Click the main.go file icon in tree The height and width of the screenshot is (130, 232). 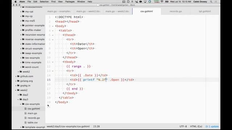pyautogui.click(x=25, y=113)
